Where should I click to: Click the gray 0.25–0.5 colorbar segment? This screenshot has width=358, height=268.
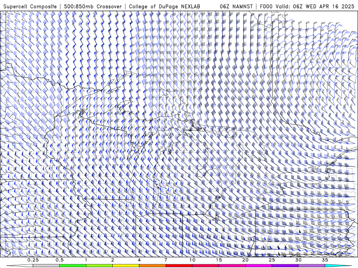[46, 266]
